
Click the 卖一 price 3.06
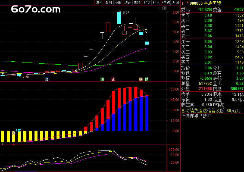point(208,36)
